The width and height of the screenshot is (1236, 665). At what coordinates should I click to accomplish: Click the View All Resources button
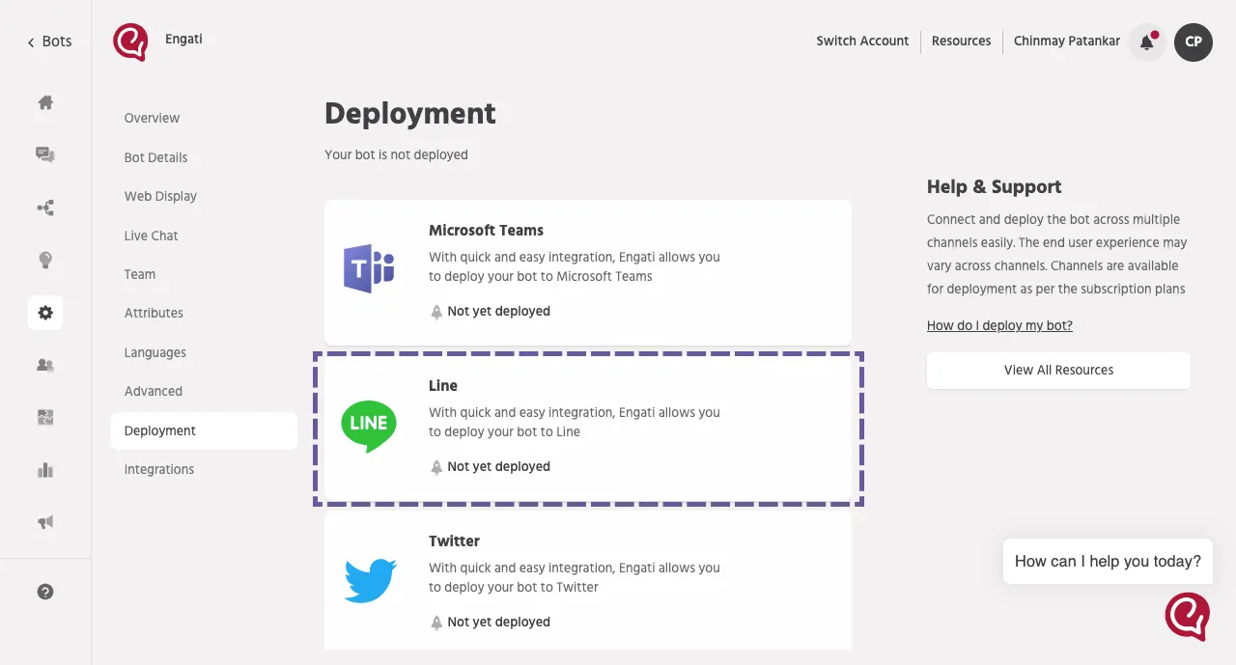(x=1058, y=370)
